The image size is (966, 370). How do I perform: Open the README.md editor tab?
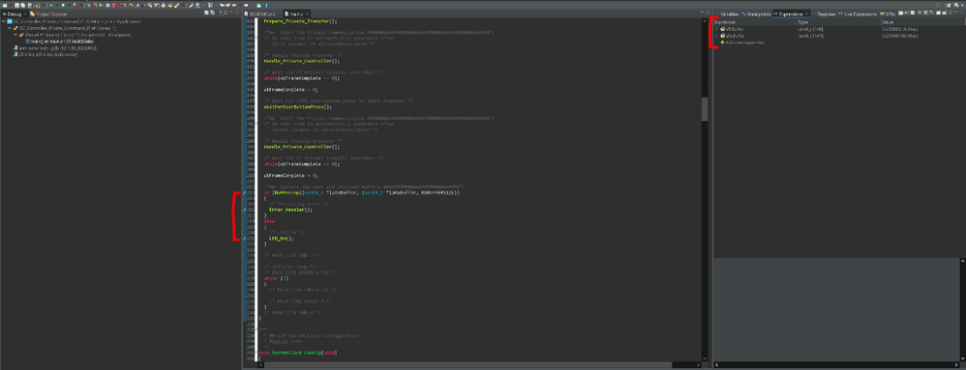click(260, 14)
